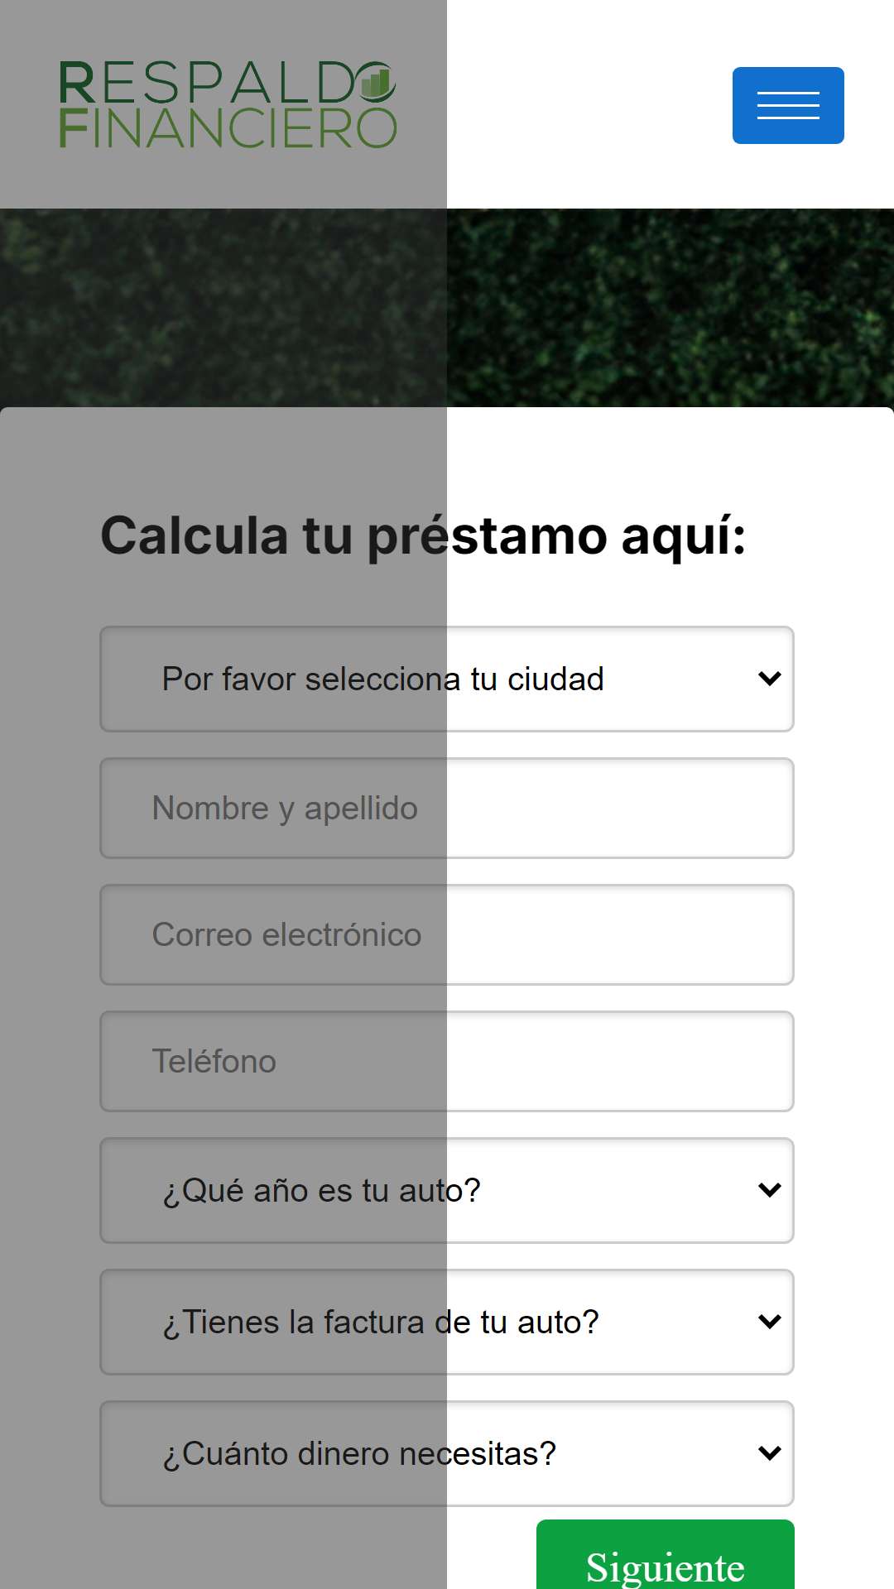Click into the 'Correo electrónico' field
894x1589 pixels.
pos(447,934)
